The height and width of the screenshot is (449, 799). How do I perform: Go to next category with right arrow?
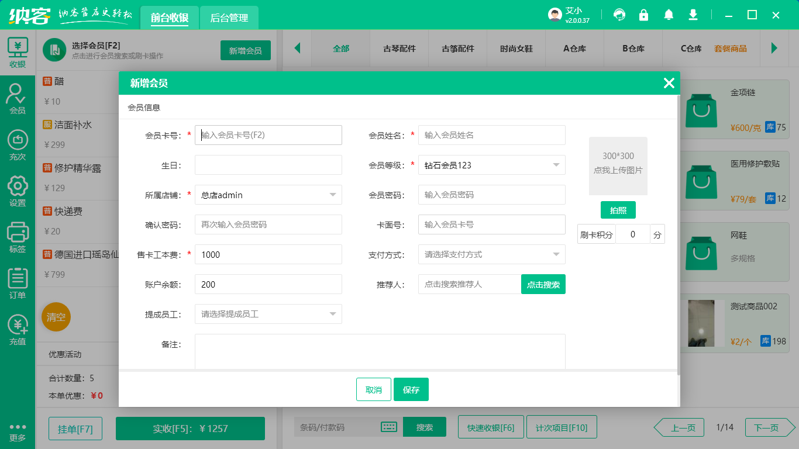[774, 48]
